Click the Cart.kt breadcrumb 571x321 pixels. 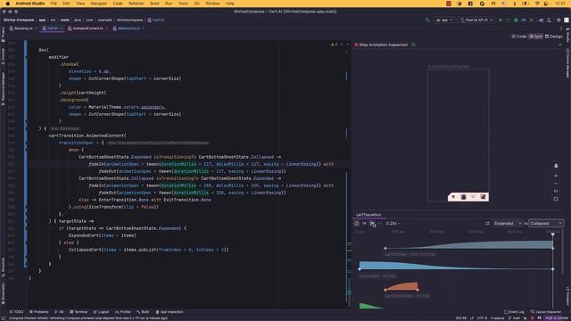point(156,20)
